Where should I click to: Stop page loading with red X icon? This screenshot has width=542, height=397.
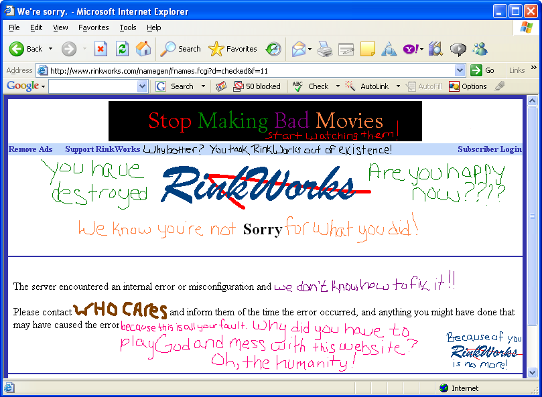[x=100, y=49]
